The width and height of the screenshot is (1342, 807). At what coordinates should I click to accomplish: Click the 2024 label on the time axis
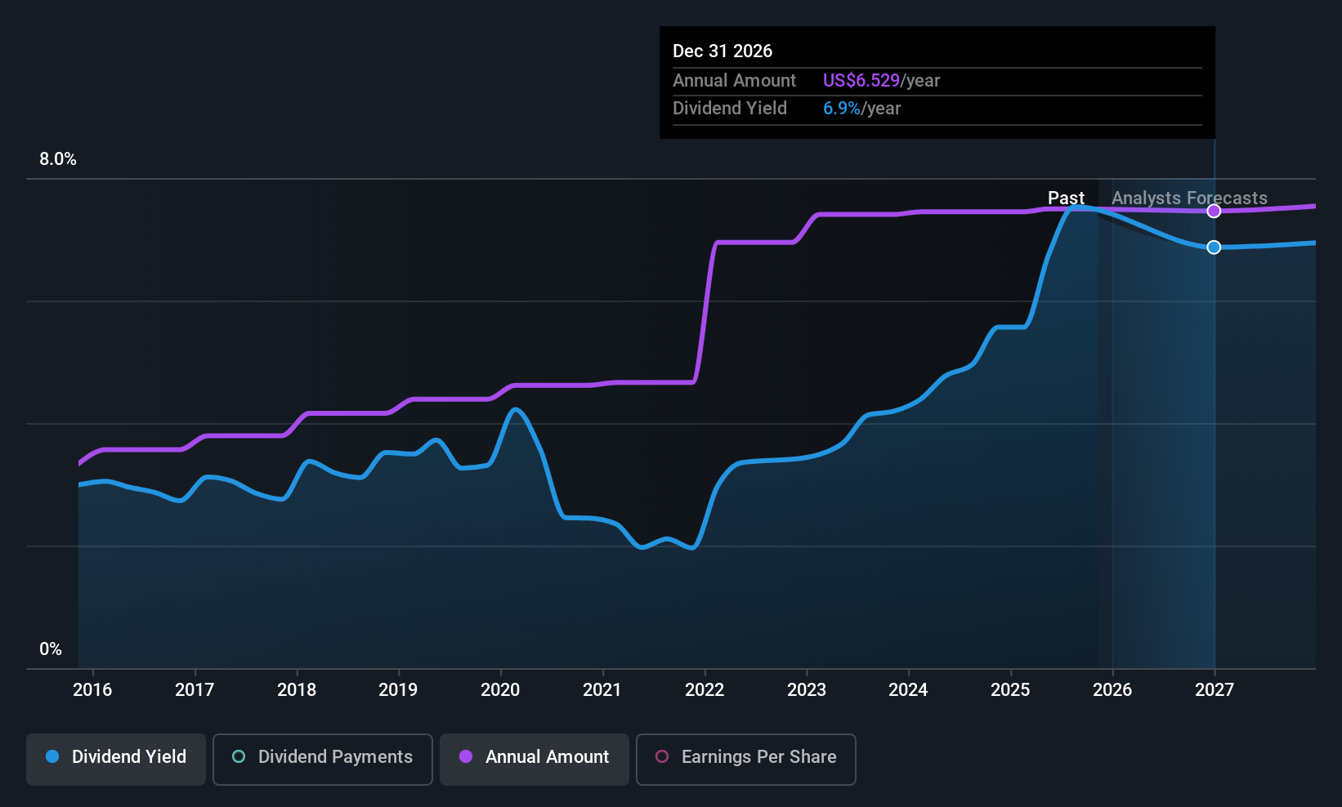(908, 689)
